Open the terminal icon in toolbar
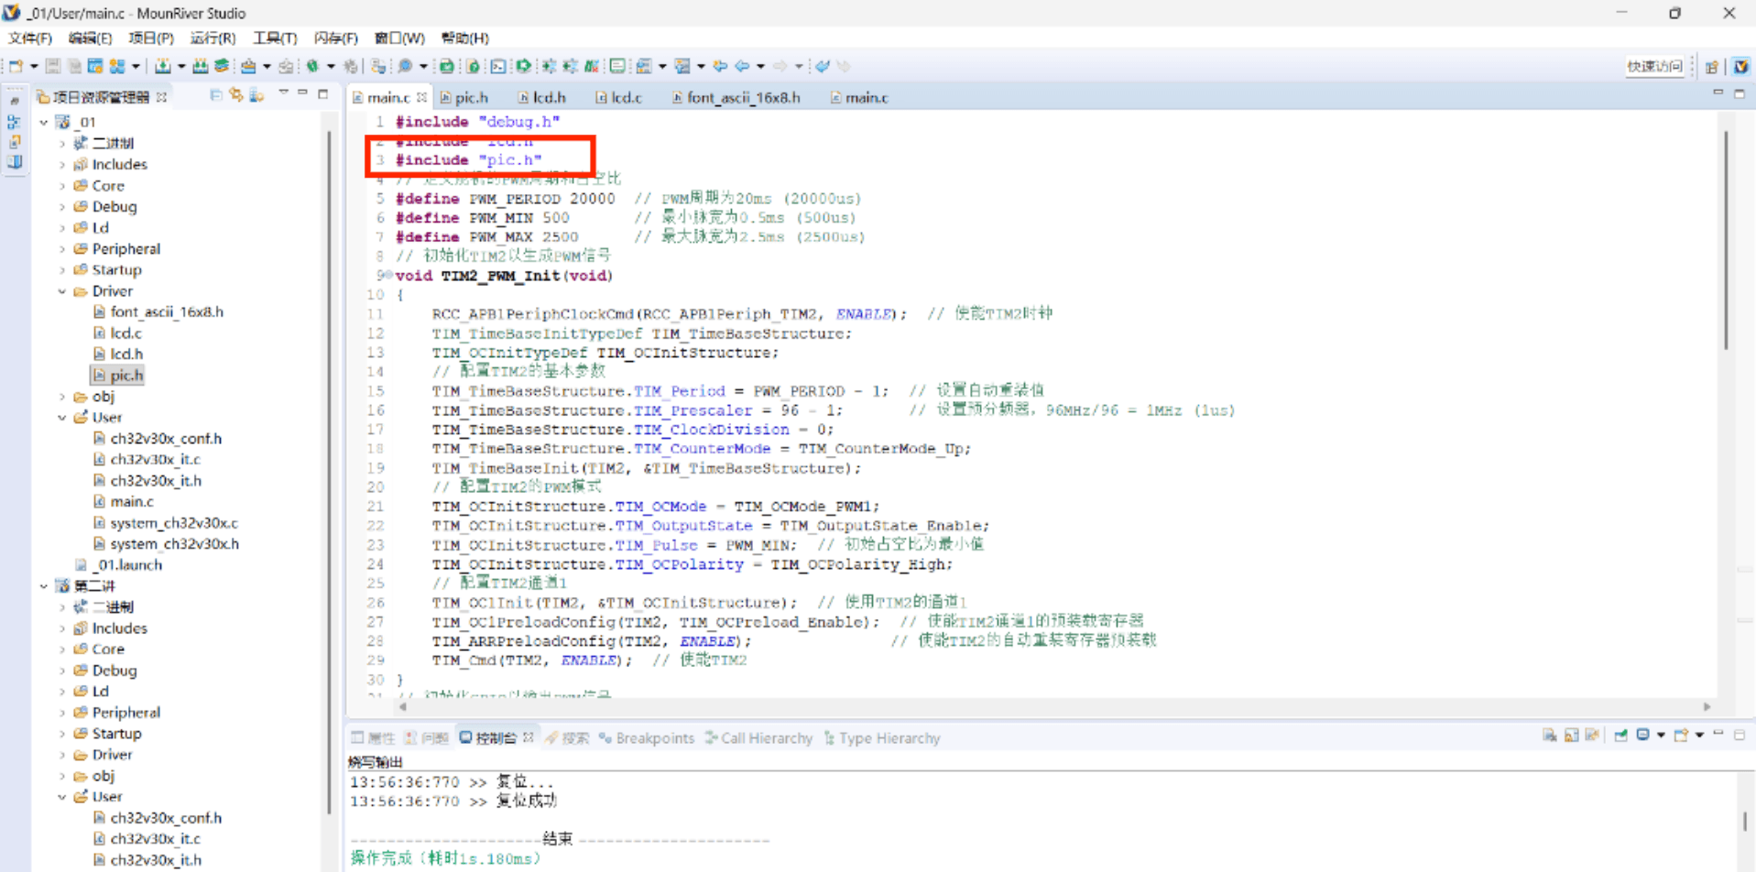This screenshot has height=872, width=1756. (497, 66)
